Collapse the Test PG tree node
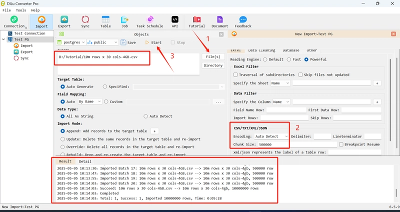Screen dimensions: 400x212 (3, 39)
